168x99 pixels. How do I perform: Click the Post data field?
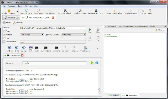(53, 32)
